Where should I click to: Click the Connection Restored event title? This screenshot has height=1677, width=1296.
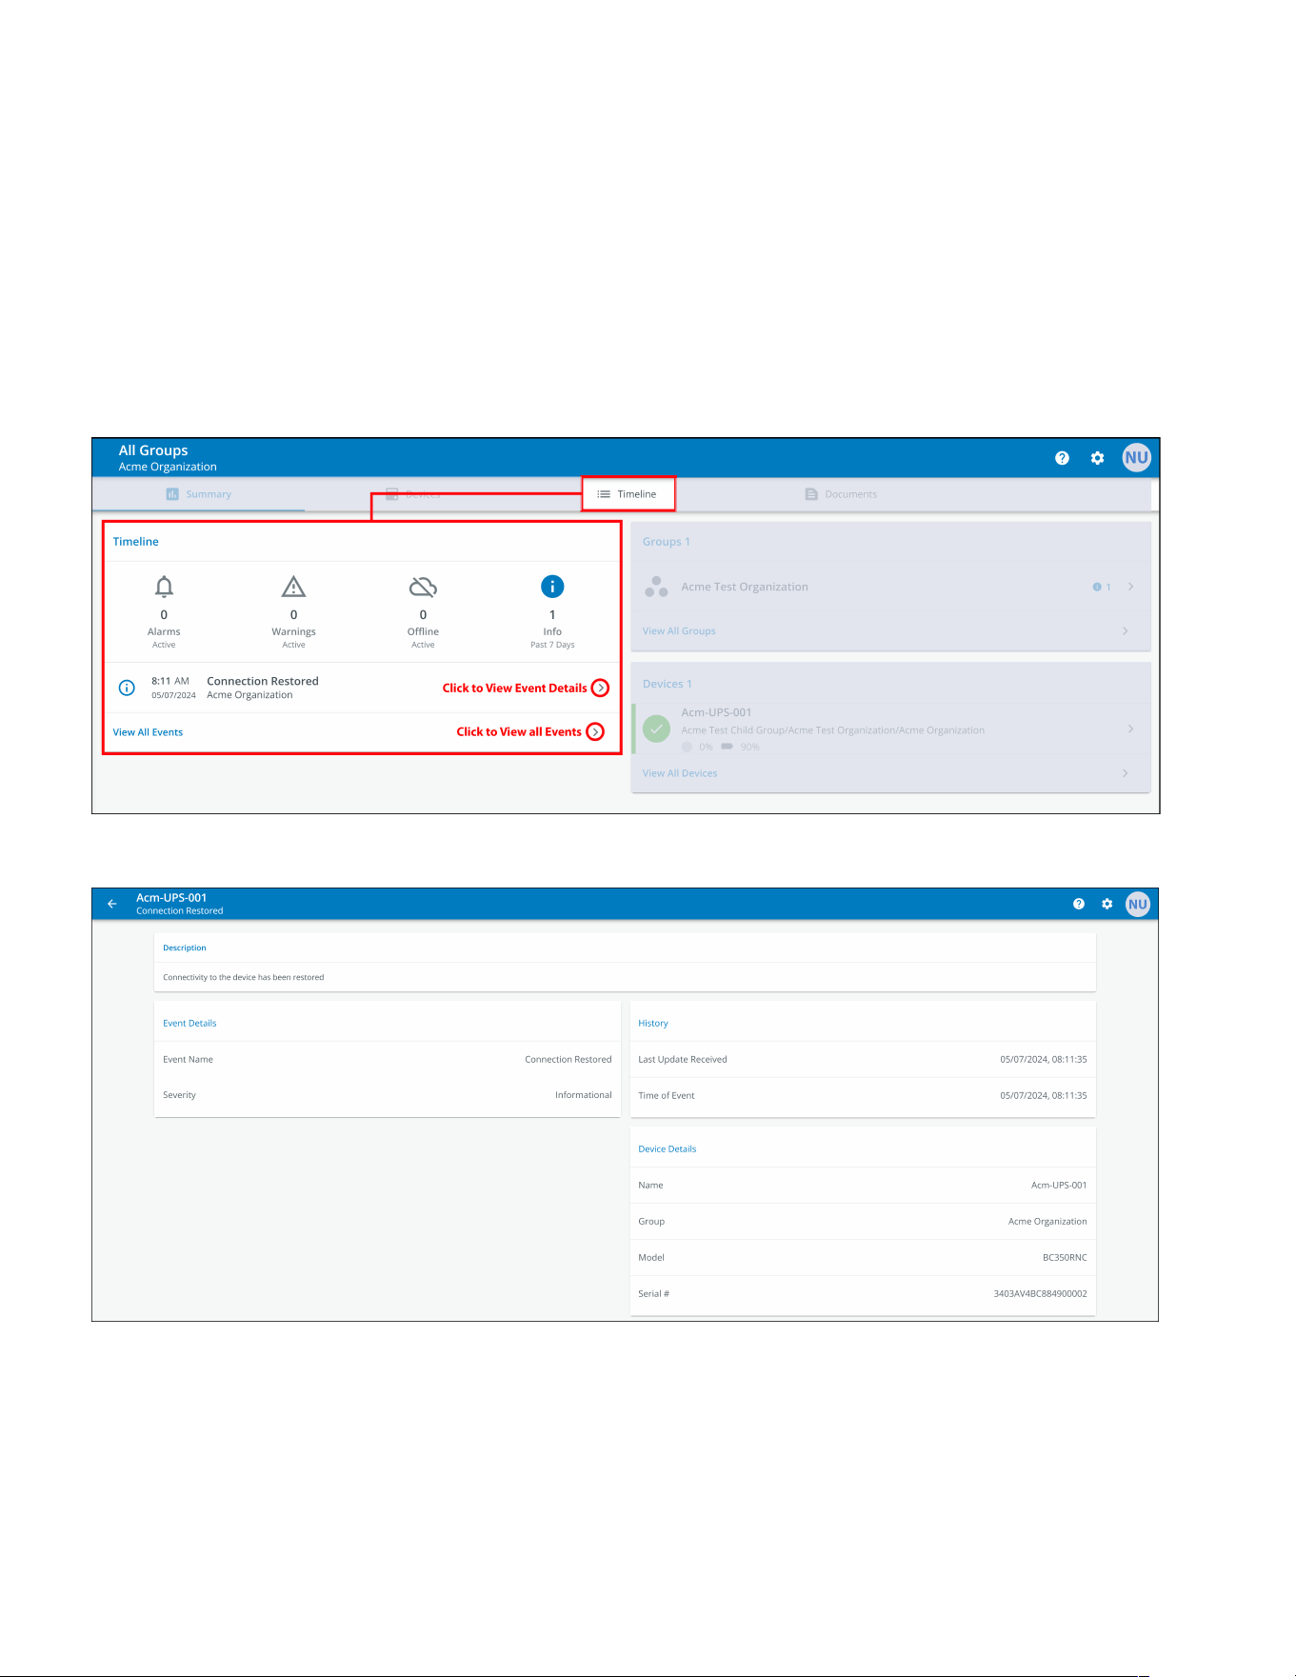[x=263, y=681]
